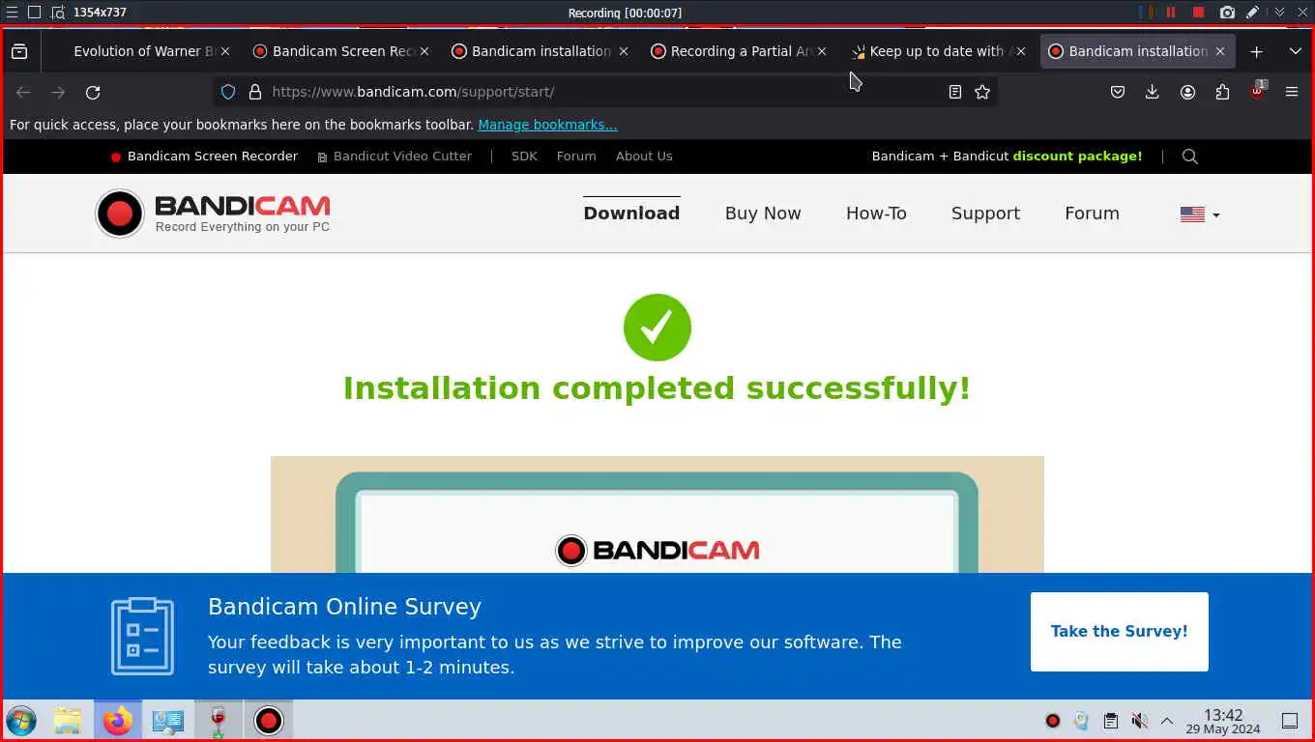Viewport: 1315px width, 742px height.
Task: Open File Explorer from the taskbar
Action: (68, 721)
